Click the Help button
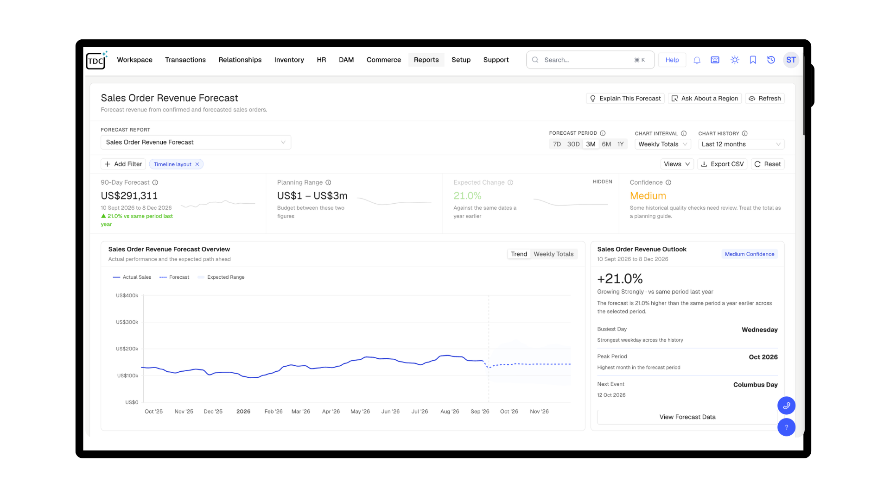The width and height of the screenshot is (890, 500). [672, 60]
